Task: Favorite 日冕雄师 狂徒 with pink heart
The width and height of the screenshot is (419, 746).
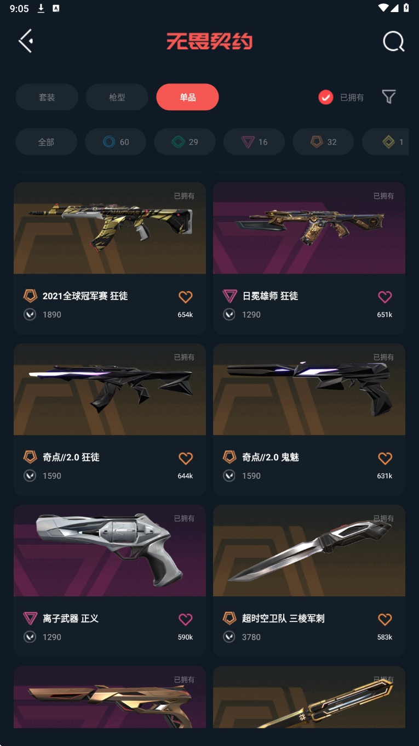Action: coord(385,297)
